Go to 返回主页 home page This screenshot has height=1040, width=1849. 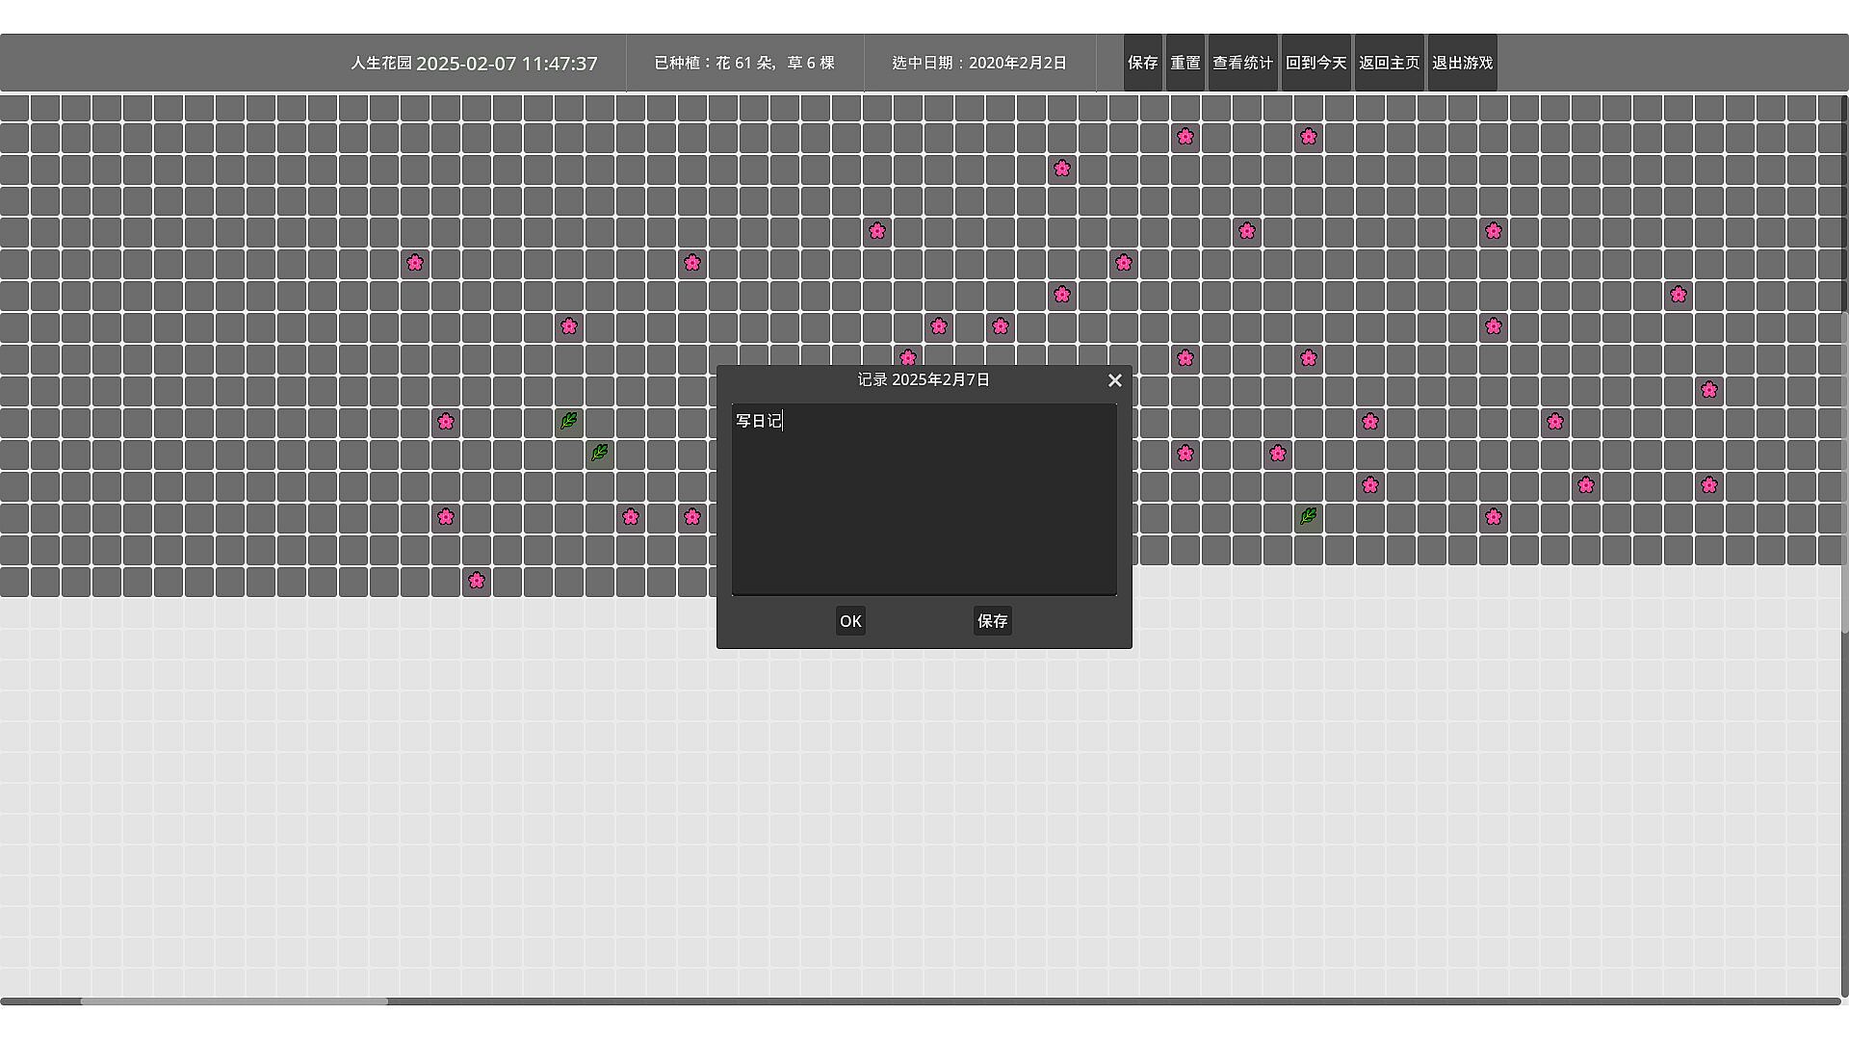tap(1389, 63)
